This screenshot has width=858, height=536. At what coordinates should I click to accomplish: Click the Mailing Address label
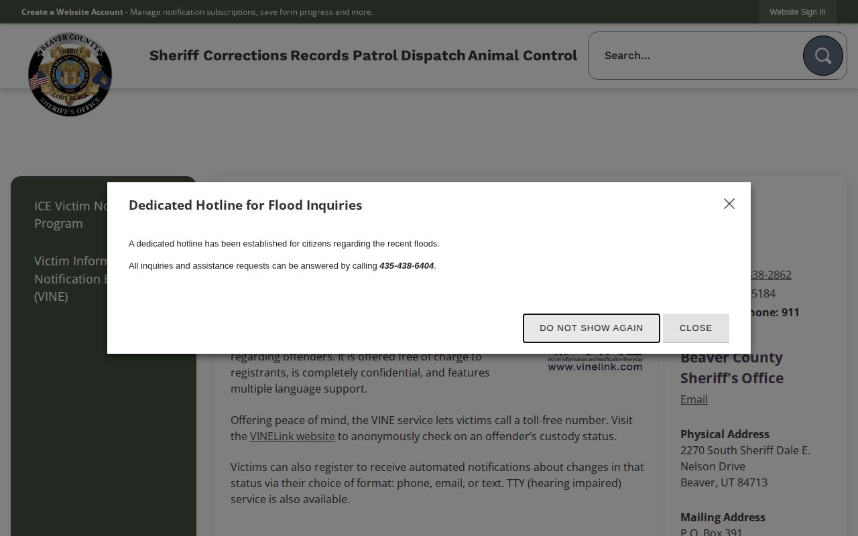[723, 517]
